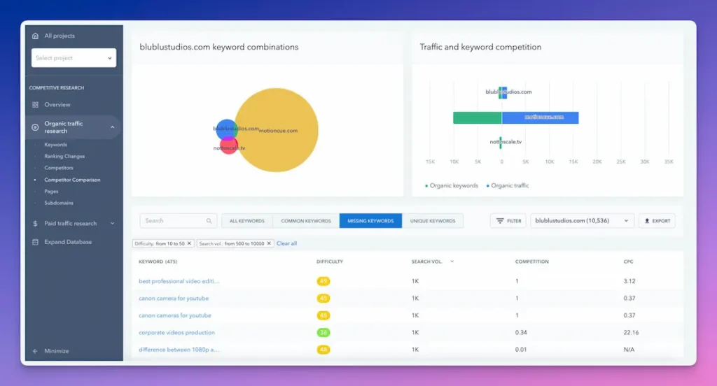
Task: Remove the Difficulty from 10 to 50 filter
Action: (x=189, y=243)
